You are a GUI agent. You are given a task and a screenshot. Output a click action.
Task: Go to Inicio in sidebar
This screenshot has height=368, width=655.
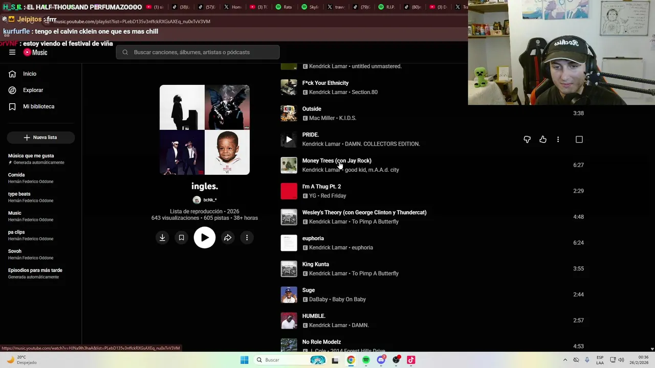point(30,74)
